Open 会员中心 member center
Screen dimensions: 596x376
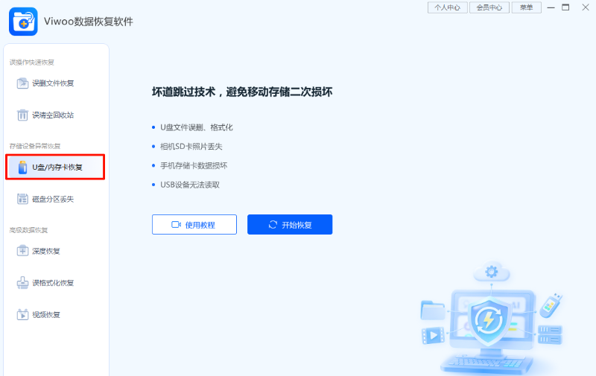(x=489, y=7)
